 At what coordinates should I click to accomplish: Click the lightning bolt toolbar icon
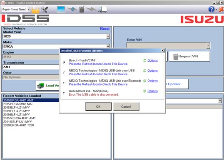coord(91,10)
